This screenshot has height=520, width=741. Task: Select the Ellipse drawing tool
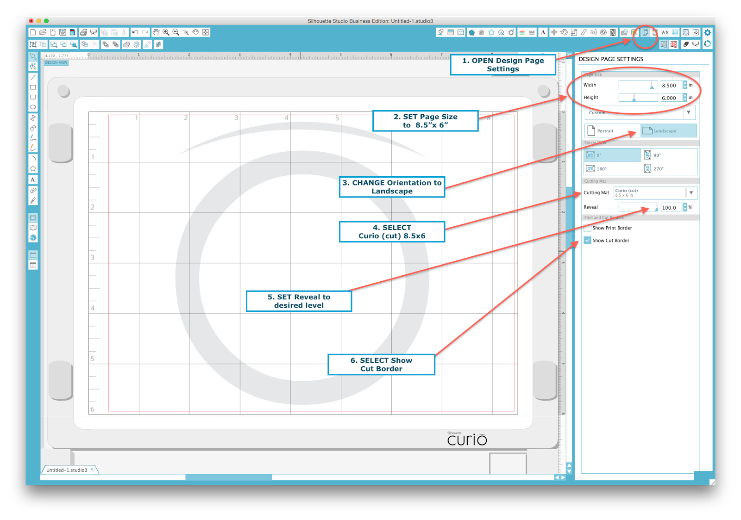33,107
